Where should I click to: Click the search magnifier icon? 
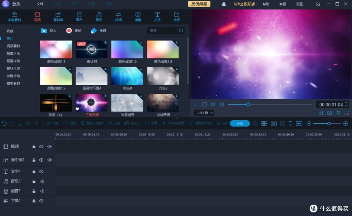click(x=181, y=31)
